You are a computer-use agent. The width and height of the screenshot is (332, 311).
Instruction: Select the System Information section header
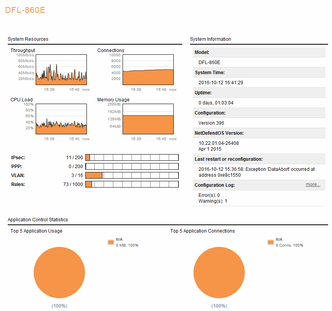click(211, 39)
